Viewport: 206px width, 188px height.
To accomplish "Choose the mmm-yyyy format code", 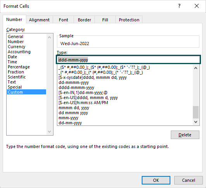I will [x=125, y=118].
